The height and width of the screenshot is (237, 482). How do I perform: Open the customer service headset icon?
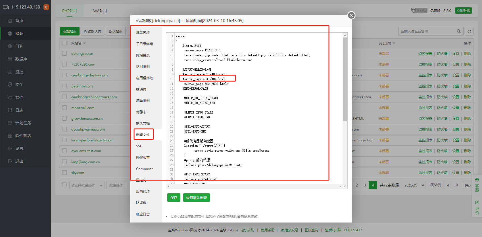coord(477,180)
